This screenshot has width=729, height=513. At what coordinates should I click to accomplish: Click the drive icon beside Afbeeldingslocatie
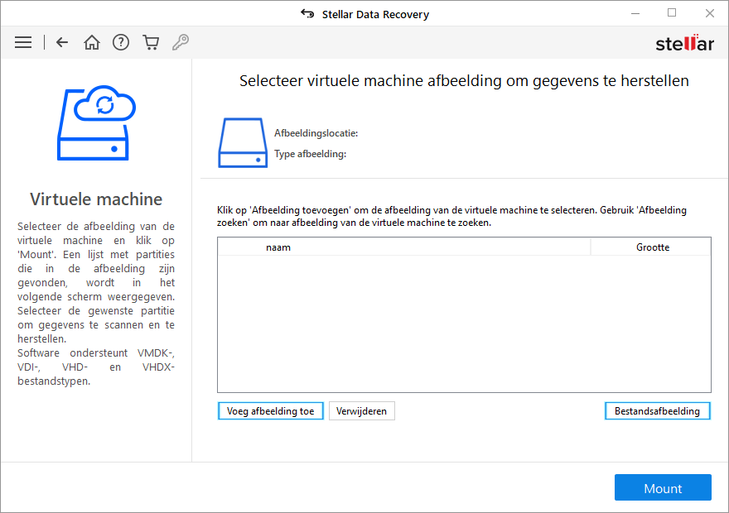pos(243,142)
